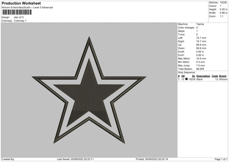
Task: Click the 'Code' column header
Action: [215, 76]
